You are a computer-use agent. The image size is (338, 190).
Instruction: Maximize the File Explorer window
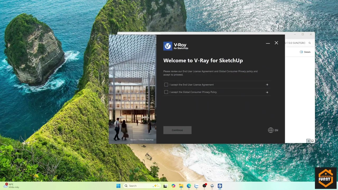point(303,34)
